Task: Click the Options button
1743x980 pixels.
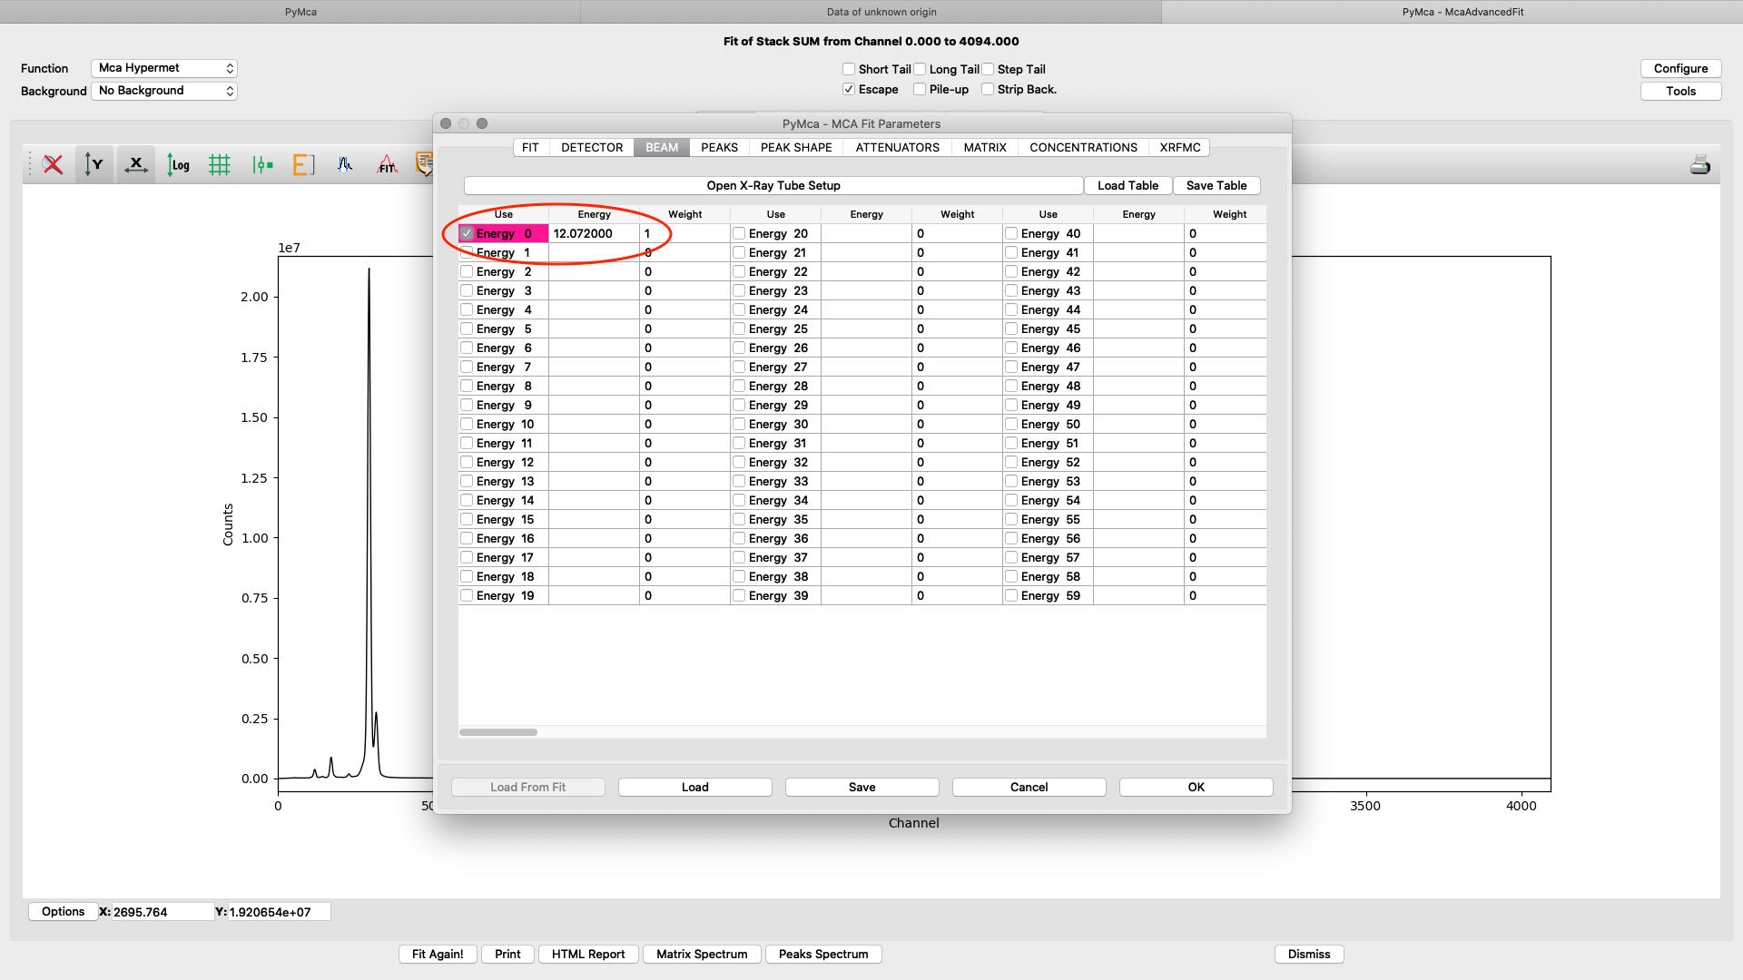Action: click(x=64, y=911)
